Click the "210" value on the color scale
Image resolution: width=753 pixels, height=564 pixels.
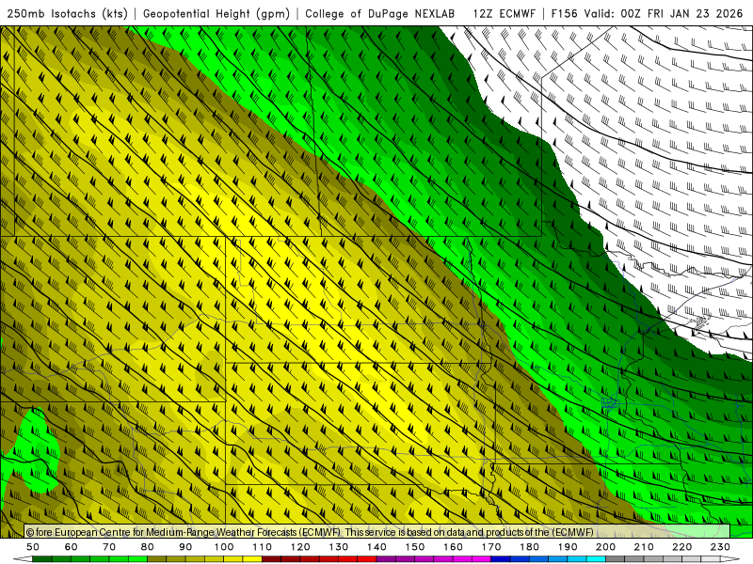644,547
